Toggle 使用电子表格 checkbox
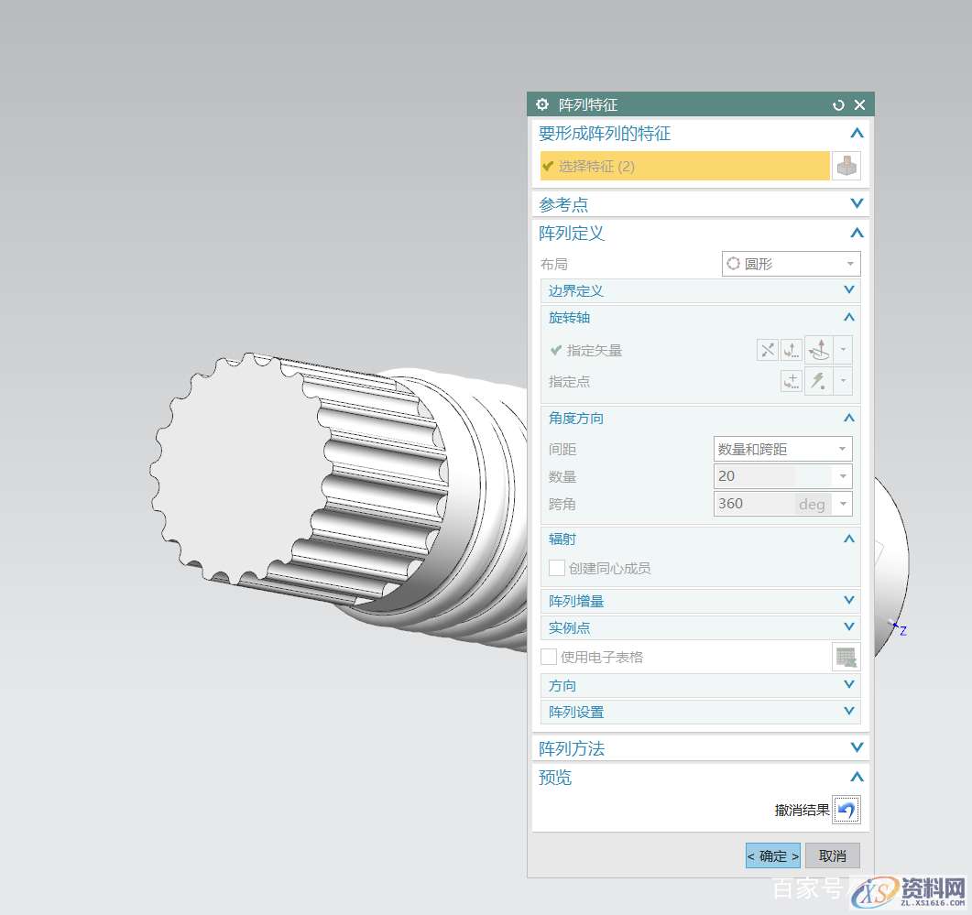The image size is (972, 915). click(549, 657)
